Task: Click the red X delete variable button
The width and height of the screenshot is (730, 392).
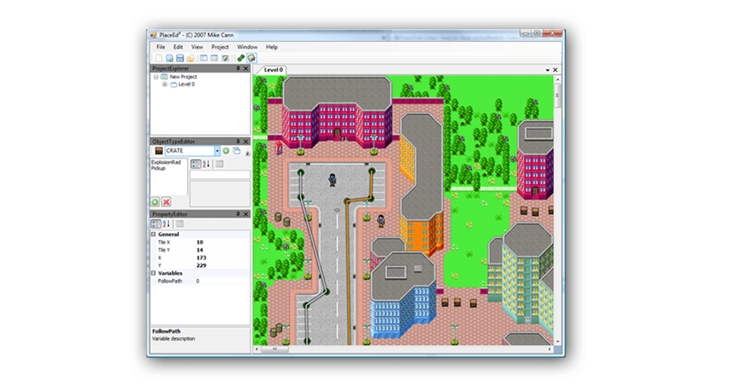Action: (x=166, y=202)
